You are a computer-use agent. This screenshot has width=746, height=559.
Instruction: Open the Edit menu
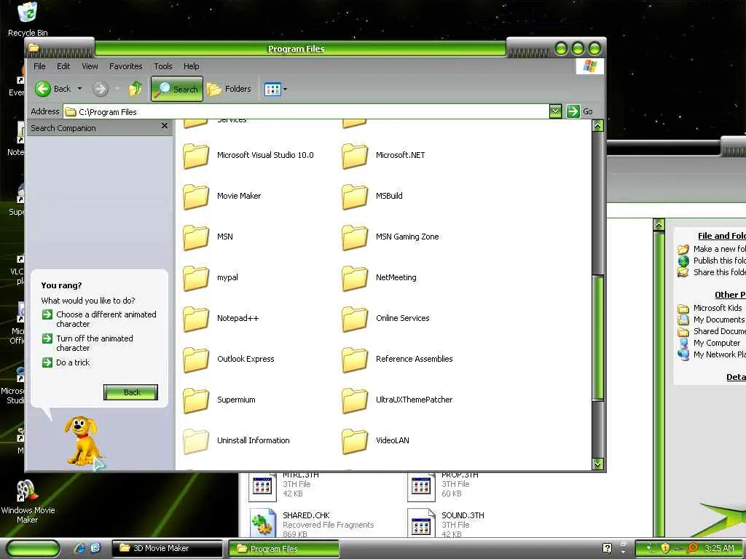click(x=63, y=66)
